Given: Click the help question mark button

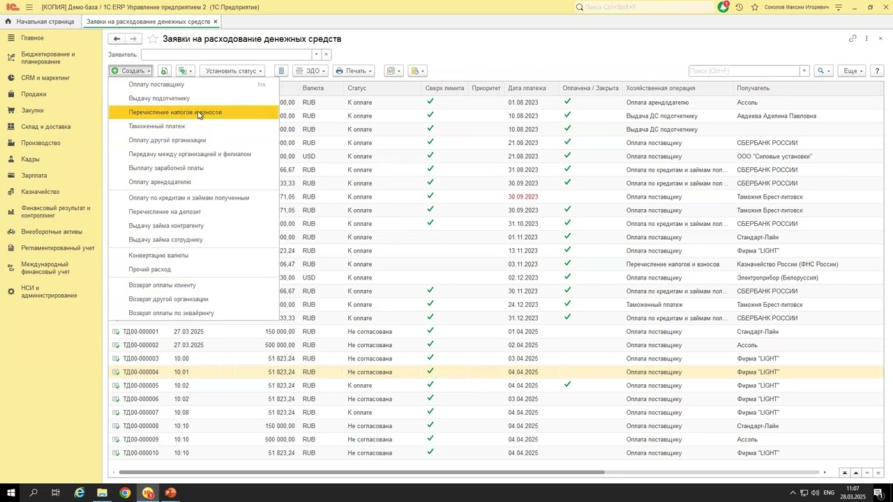Looking at the screenshot, I should click(x=877, y=71).
